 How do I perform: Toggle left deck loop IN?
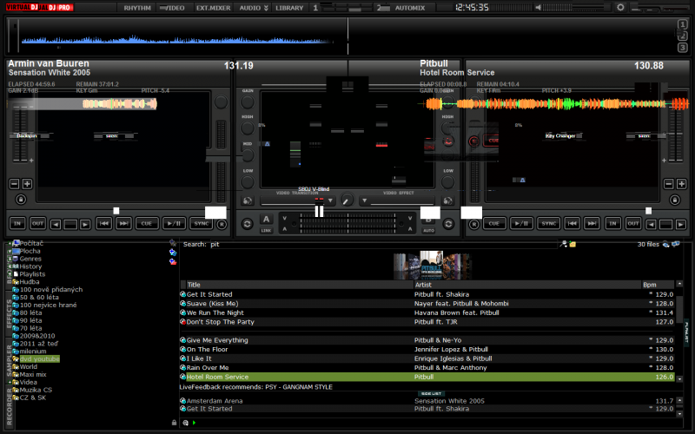17,224
